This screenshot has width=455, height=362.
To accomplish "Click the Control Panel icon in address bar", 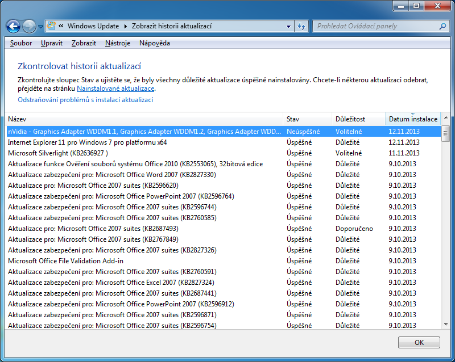I will [52, 26].
